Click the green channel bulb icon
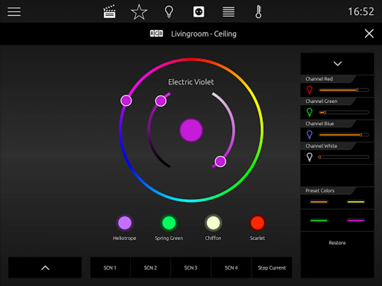 (309, 112)
